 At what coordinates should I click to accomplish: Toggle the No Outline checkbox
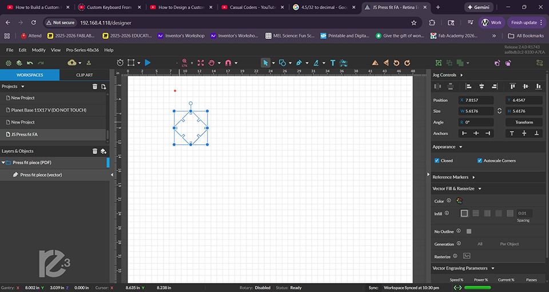click(x=469, y=231)
